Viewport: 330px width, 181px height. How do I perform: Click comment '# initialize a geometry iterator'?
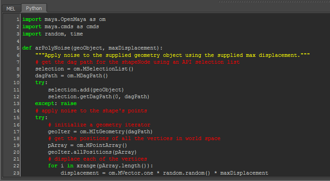99,125
